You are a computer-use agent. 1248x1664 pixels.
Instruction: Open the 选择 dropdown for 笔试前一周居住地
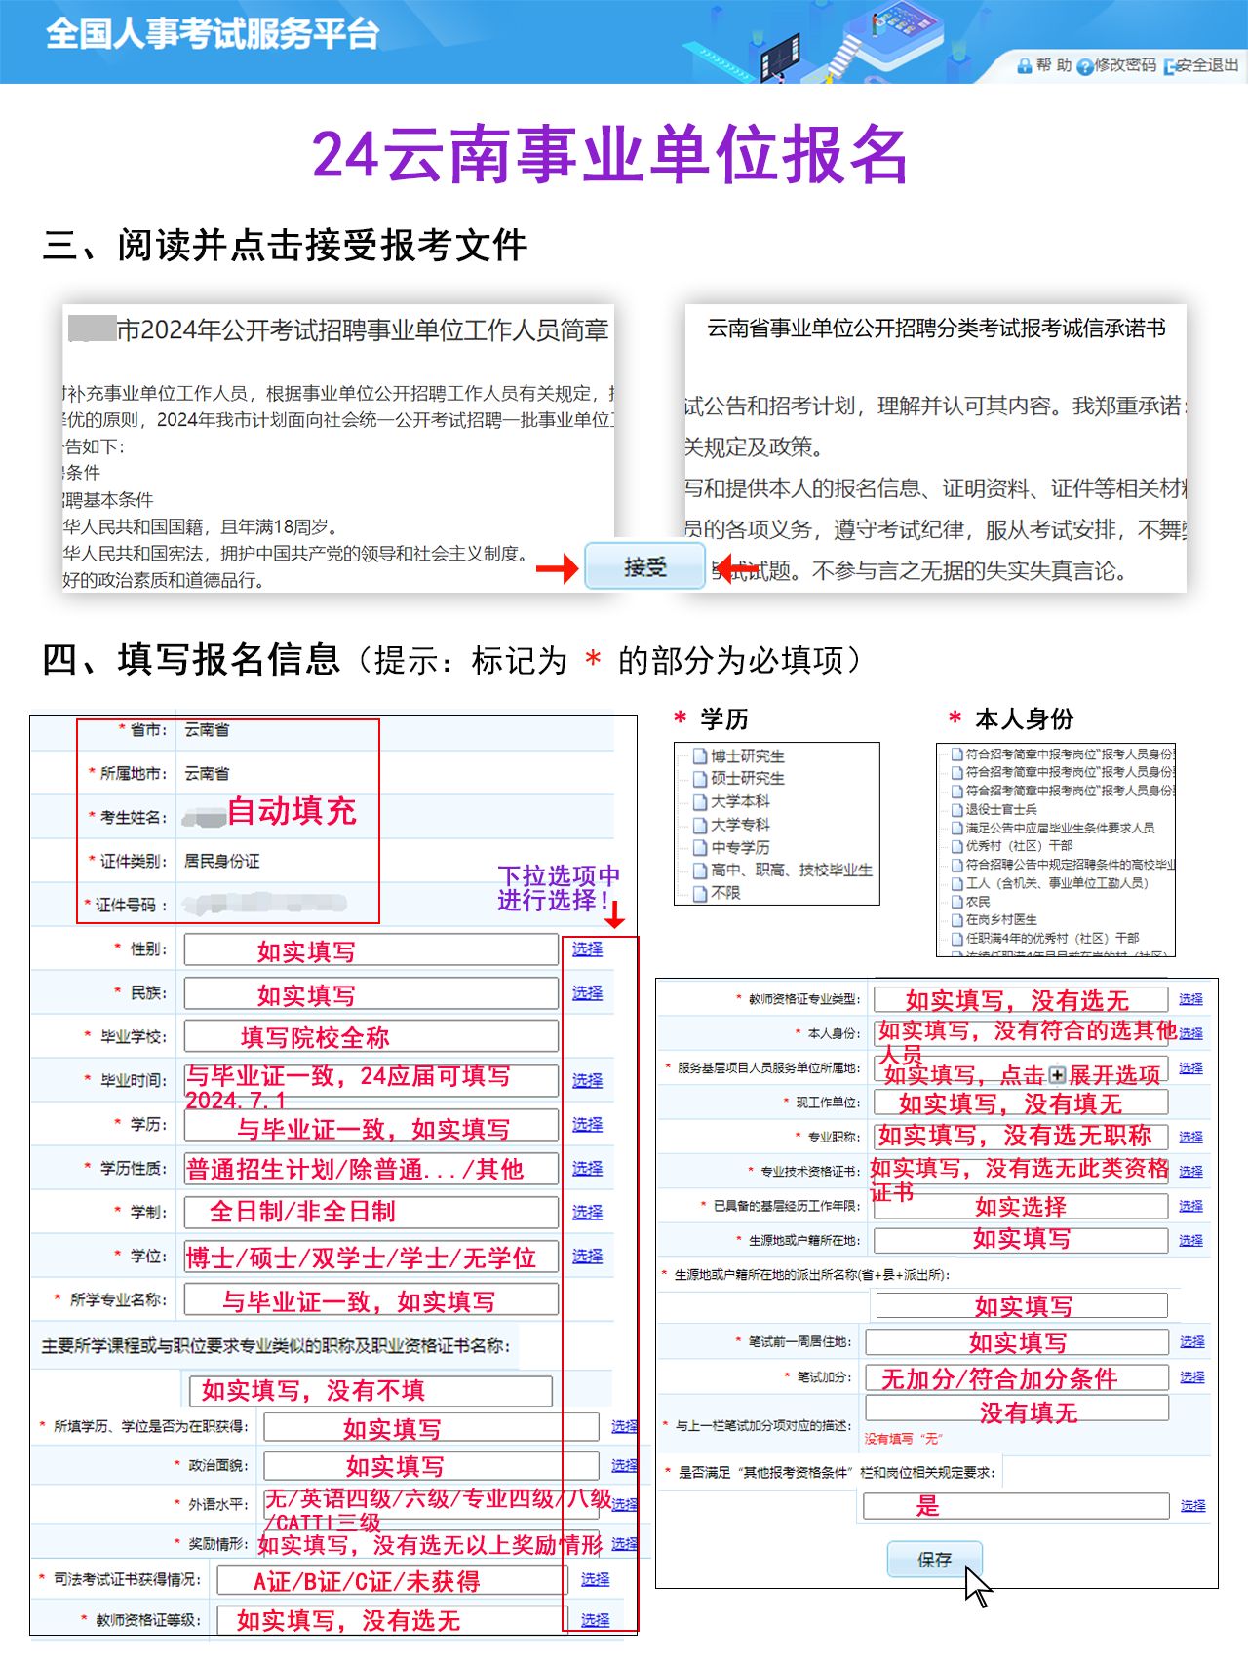pyautogui.click(x=1191, y=1342)
